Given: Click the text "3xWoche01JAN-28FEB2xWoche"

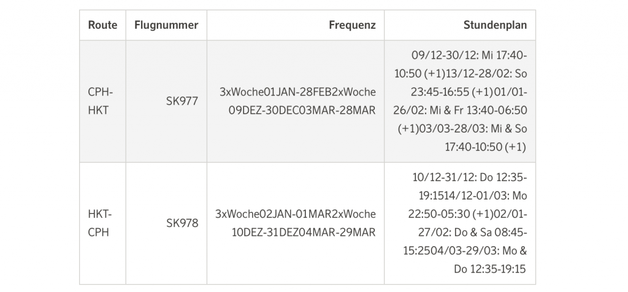Looking at the screenshot, I should (x=297, y=92).
